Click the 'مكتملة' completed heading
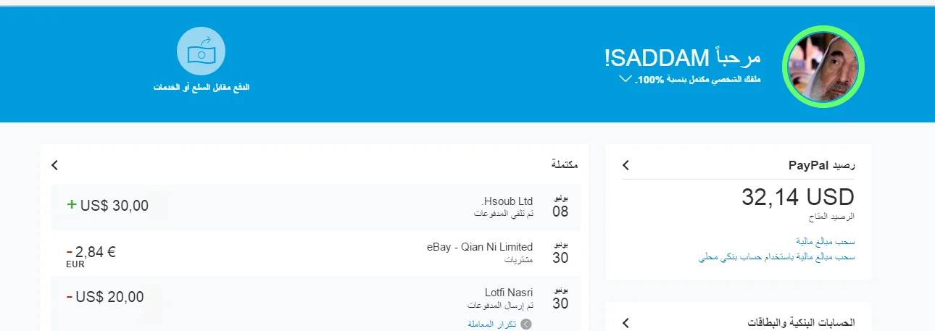Image resolution: width=935 pixels, height=331 pixels. (565, 165)
